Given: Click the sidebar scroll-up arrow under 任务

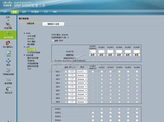Looking at the screenshot, I should coord(8,20).
